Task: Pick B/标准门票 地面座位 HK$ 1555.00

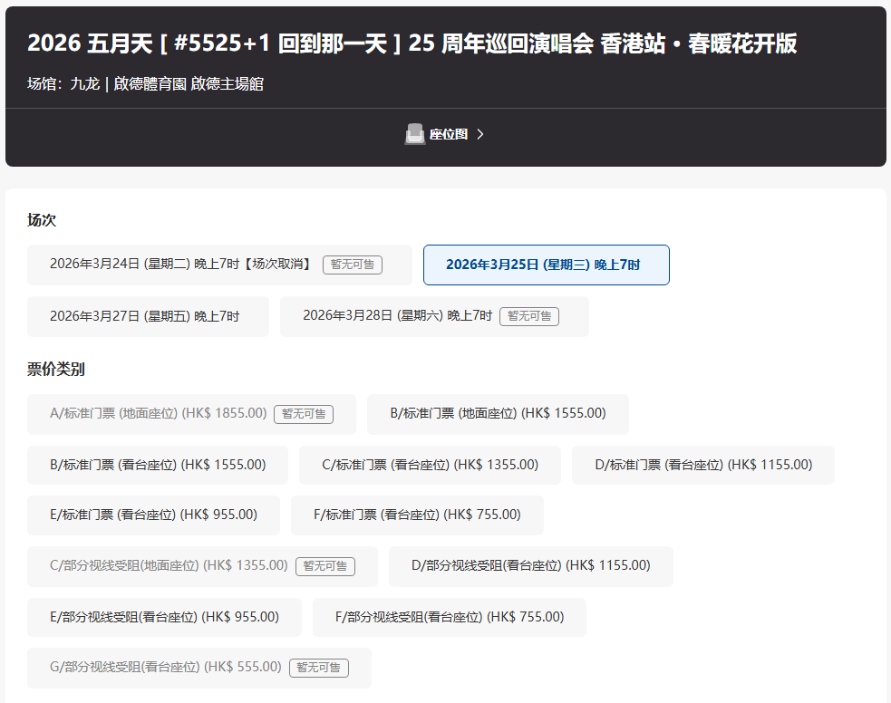Action: pos(498,414)
